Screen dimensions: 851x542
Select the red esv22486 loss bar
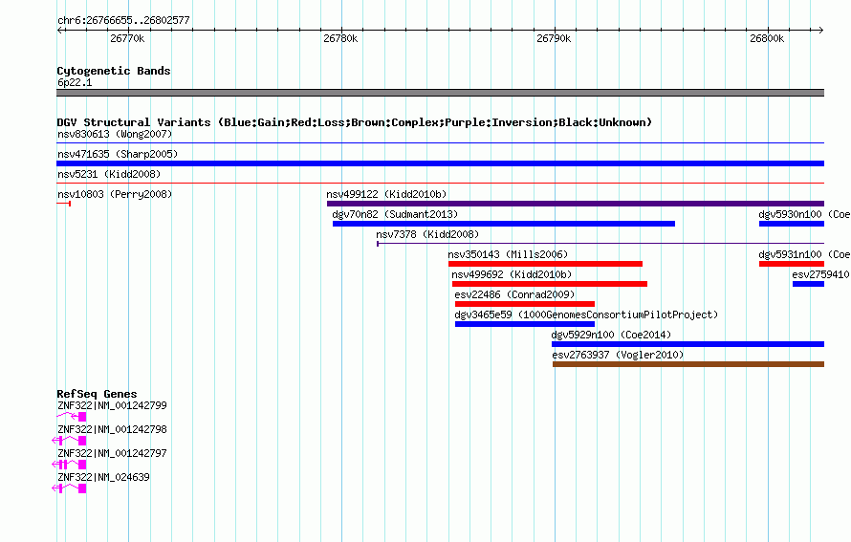(525, 304)
